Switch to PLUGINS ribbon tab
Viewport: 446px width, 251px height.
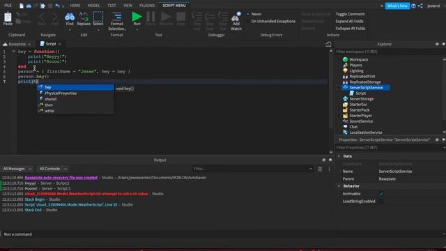click(x=147, y=6)
